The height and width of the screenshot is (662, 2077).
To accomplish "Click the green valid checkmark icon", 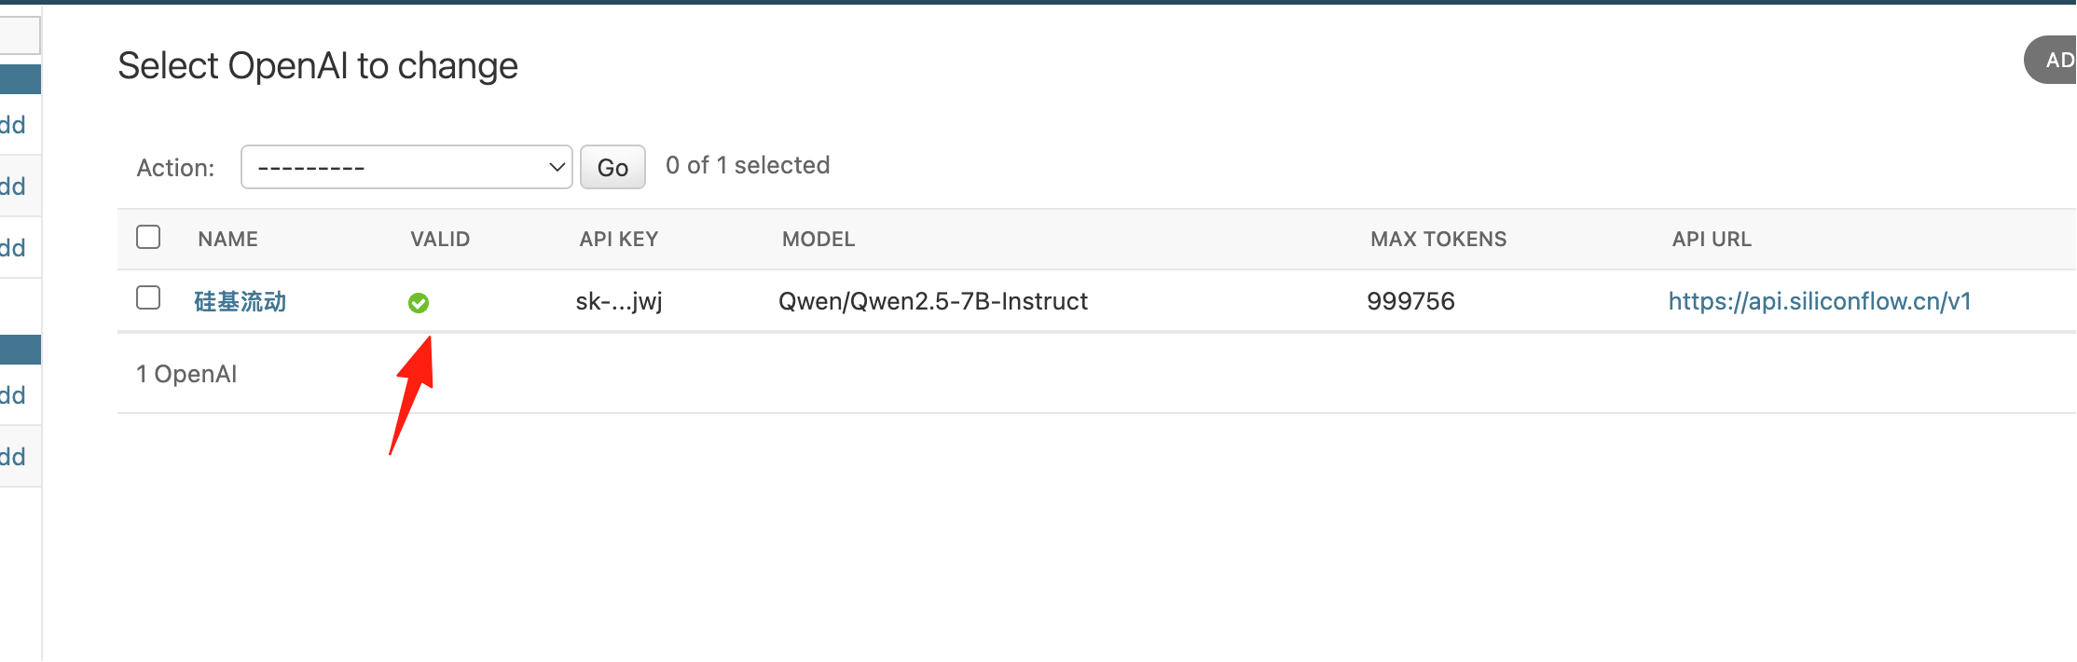I will 419,303.
